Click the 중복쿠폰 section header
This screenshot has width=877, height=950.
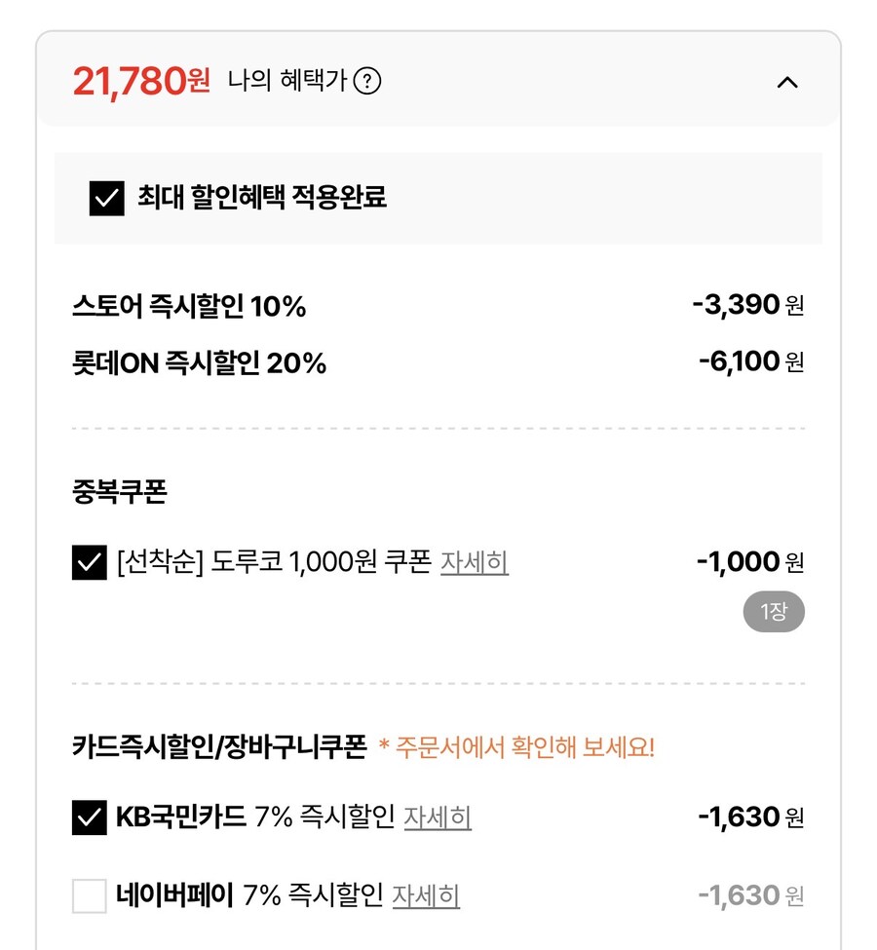pyautogui.click(x=120, y=491)
